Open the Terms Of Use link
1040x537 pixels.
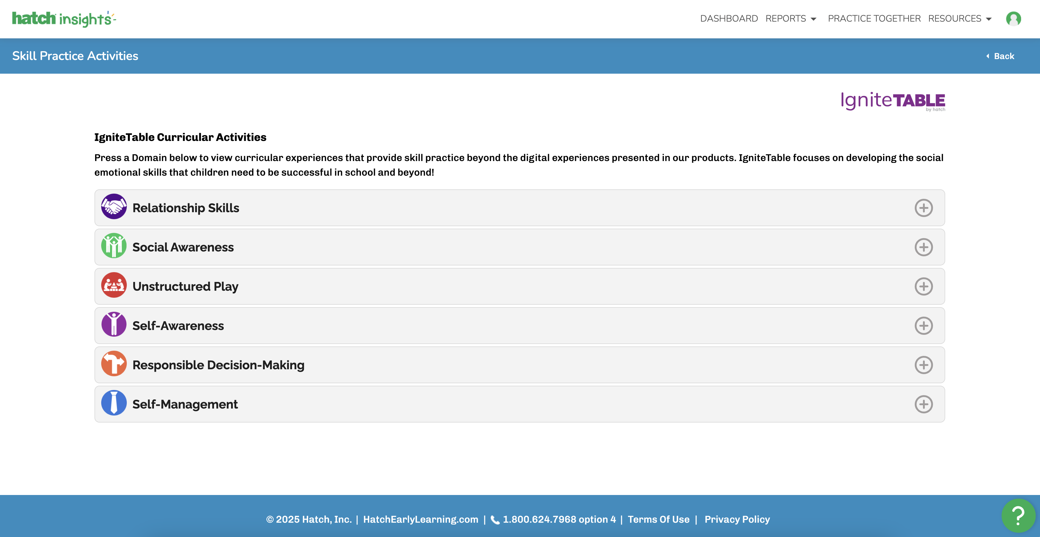click(658, 519)
